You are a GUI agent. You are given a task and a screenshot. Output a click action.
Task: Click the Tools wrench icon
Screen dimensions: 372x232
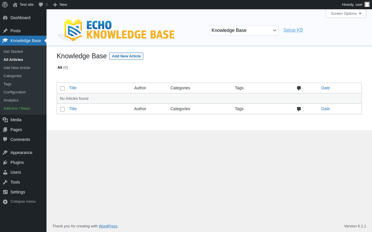point(5,182)
